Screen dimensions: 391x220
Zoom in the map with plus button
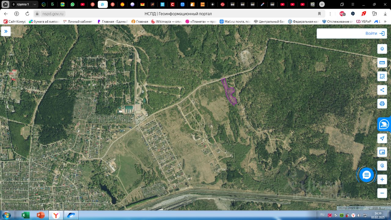click(x=382, y=179)
